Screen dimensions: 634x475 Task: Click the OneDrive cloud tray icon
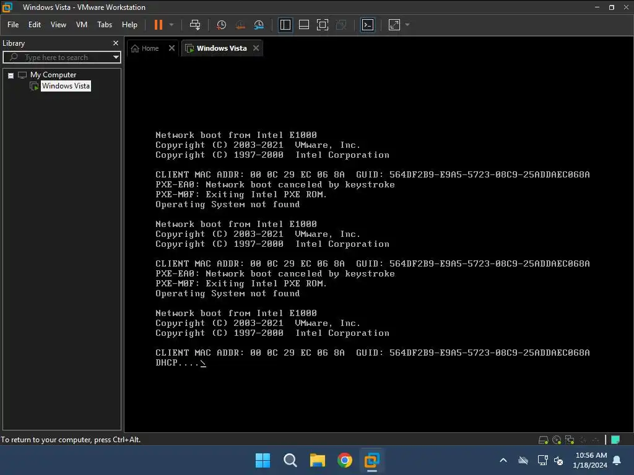[x=523, y=460]
